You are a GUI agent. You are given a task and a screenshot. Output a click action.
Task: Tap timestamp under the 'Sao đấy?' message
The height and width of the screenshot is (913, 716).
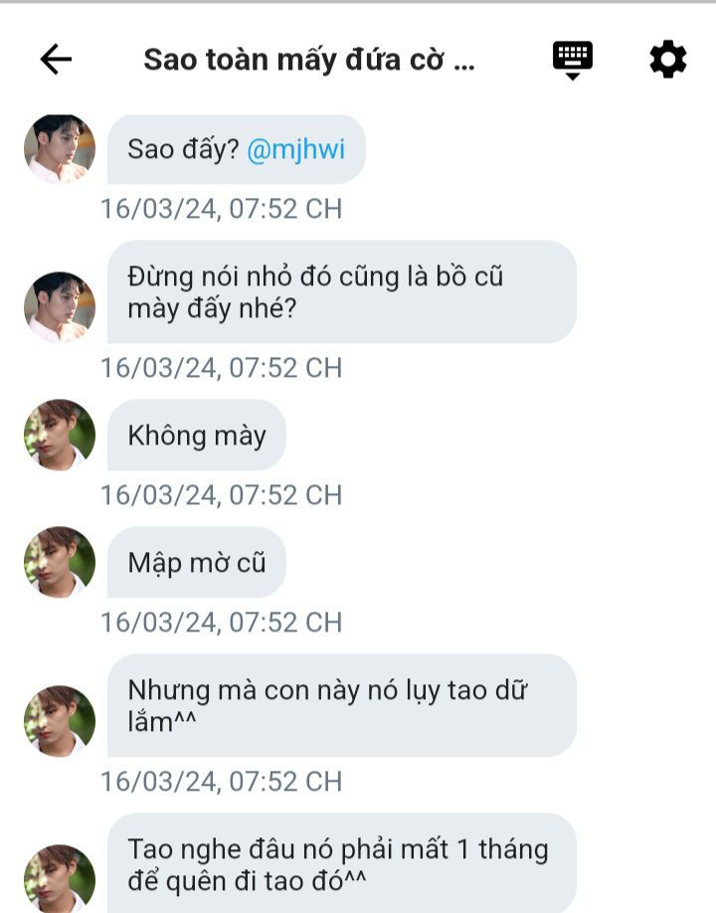(x=221, y=209)
